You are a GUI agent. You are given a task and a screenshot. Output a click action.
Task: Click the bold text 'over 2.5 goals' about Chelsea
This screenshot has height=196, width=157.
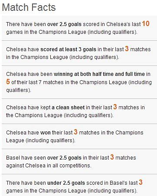click(x=64, y=24)
